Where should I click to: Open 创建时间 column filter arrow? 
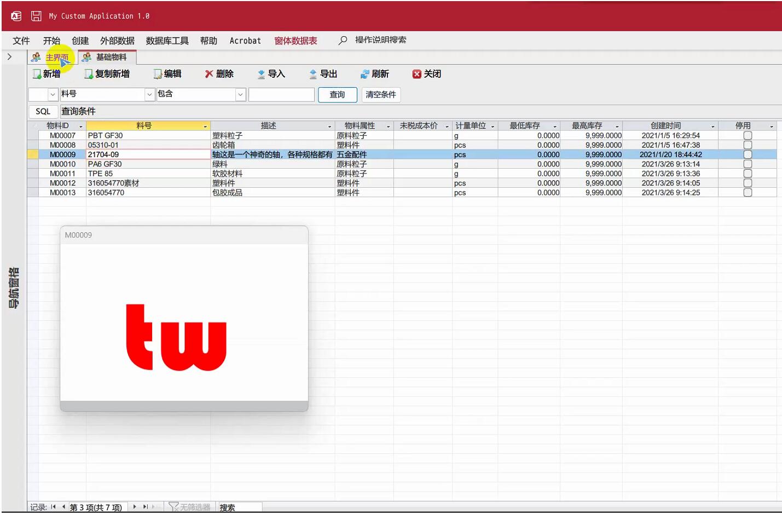coord(713,126)
